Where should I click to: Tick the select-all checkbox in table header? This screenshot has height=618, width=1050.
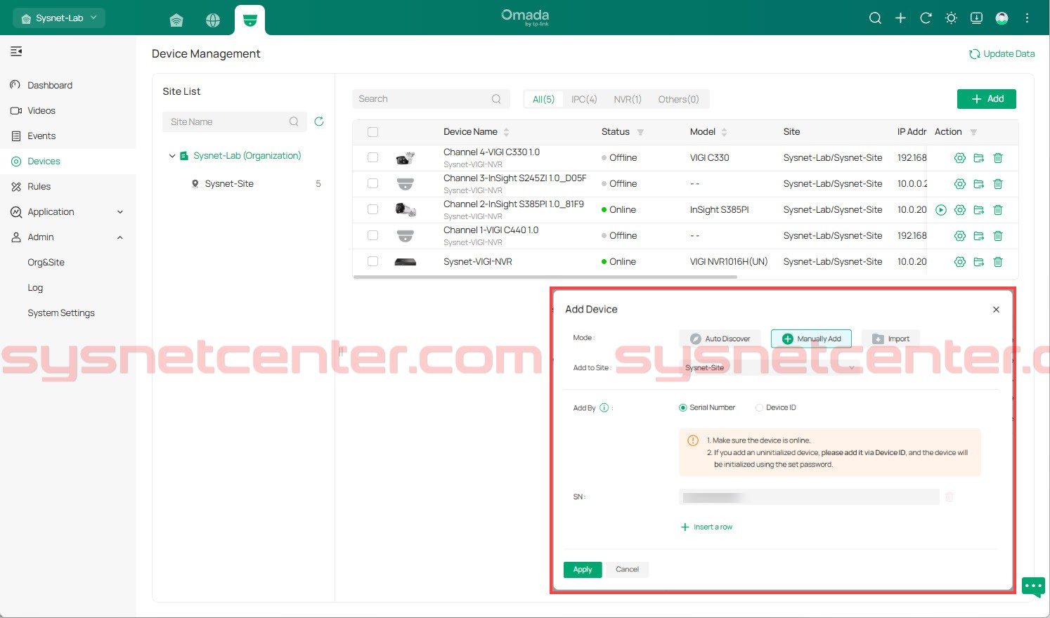(x=373, y=132)
